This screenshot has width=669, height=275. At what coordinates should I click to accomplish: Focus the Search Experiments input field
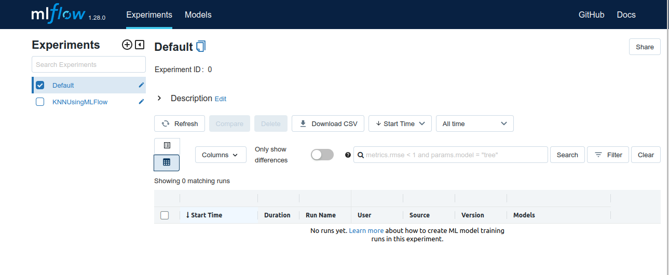click(x=89, y=64)
